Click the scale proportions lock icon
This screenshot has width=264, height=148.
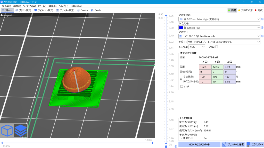181,79
